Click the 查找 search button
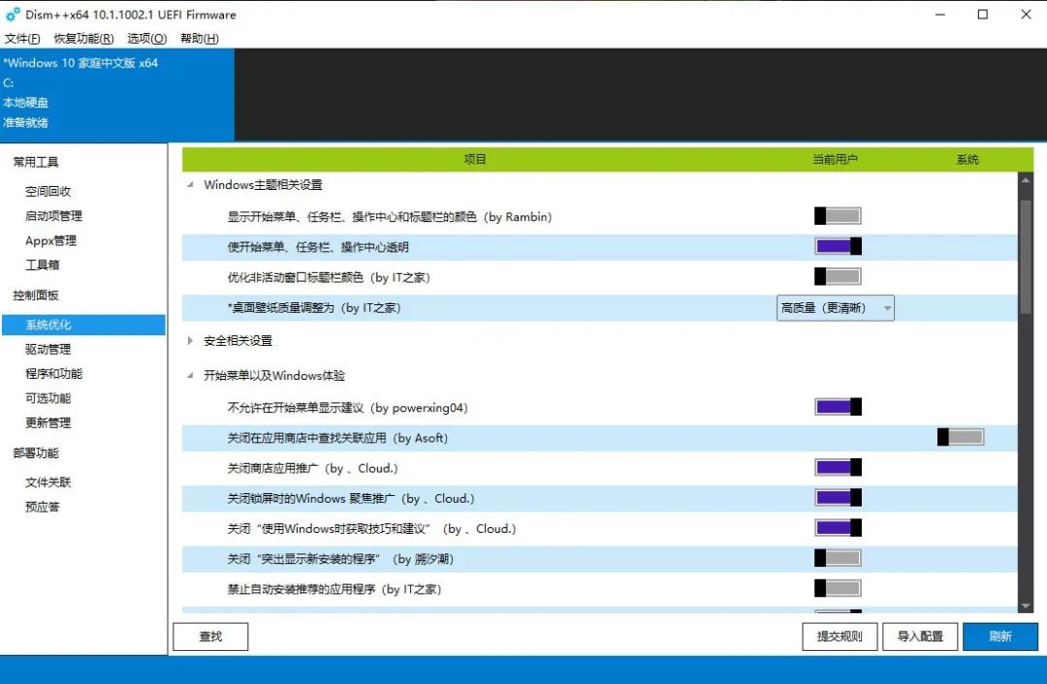 point(210,637)
